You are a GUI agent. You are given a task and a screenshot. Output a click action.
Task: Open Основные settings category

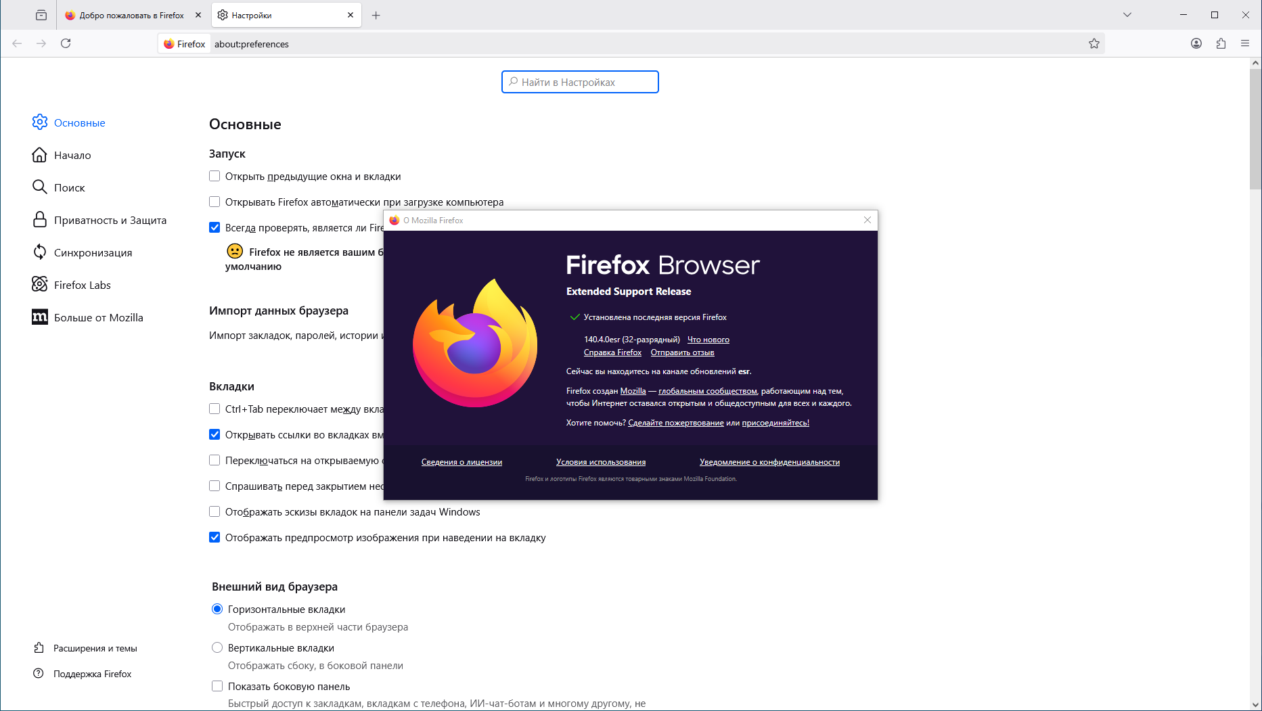pos(68,122)
